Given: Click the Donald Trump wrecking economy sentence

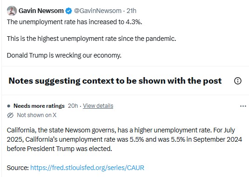Looking at the screenshot, I should coord(64,55).
